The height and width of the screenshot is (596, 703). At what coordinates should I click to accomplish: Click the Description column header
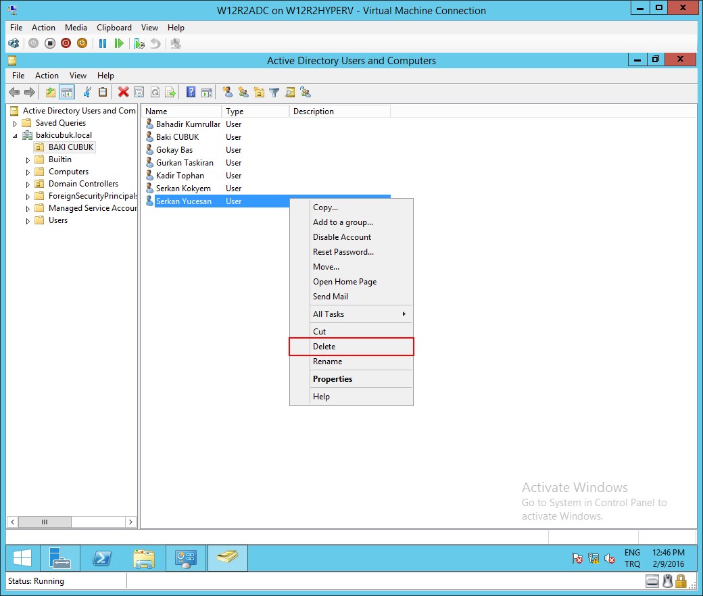[340, 111]
